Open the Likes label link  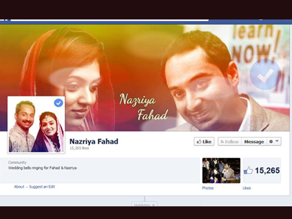coord(247,188)
